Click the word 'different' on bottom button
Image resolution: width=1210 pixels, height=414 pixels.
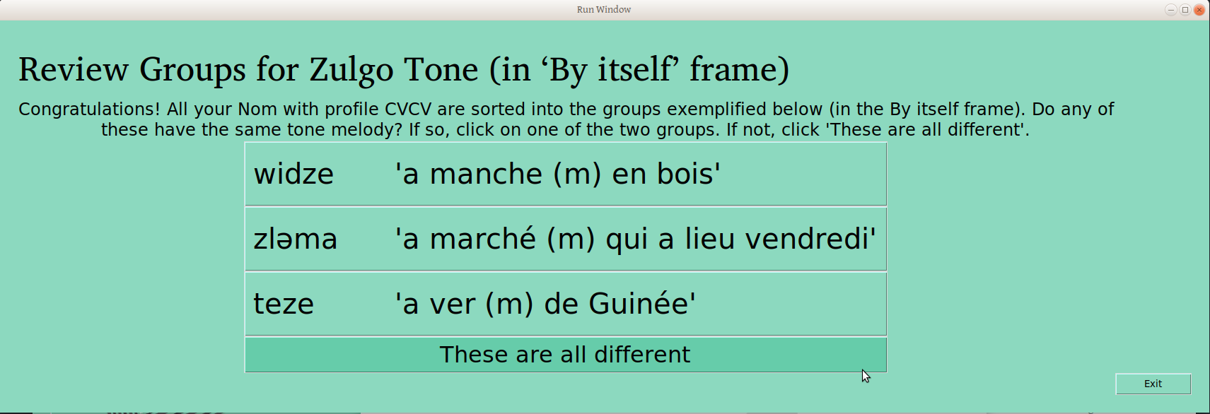click(x=642, y=355)
